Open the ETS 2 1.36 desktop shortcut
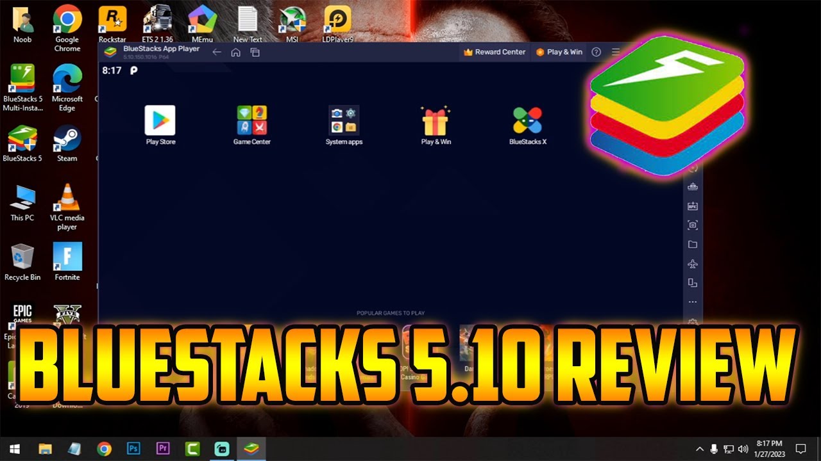Viewport: 821px width, 461px height. pos(157,24)
